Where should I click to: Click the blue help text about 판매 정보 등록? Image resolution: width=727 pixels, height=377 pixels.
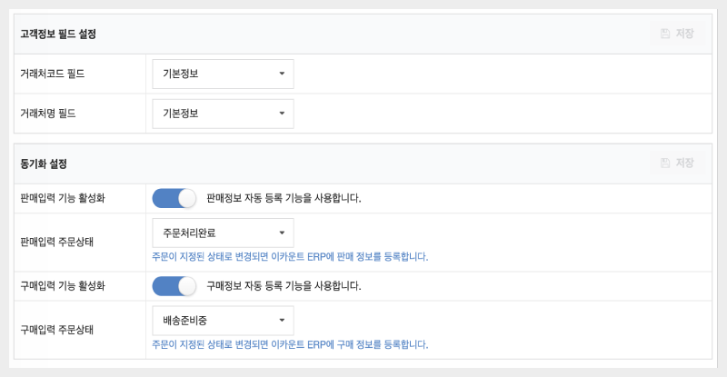click(x=290, y=257)
